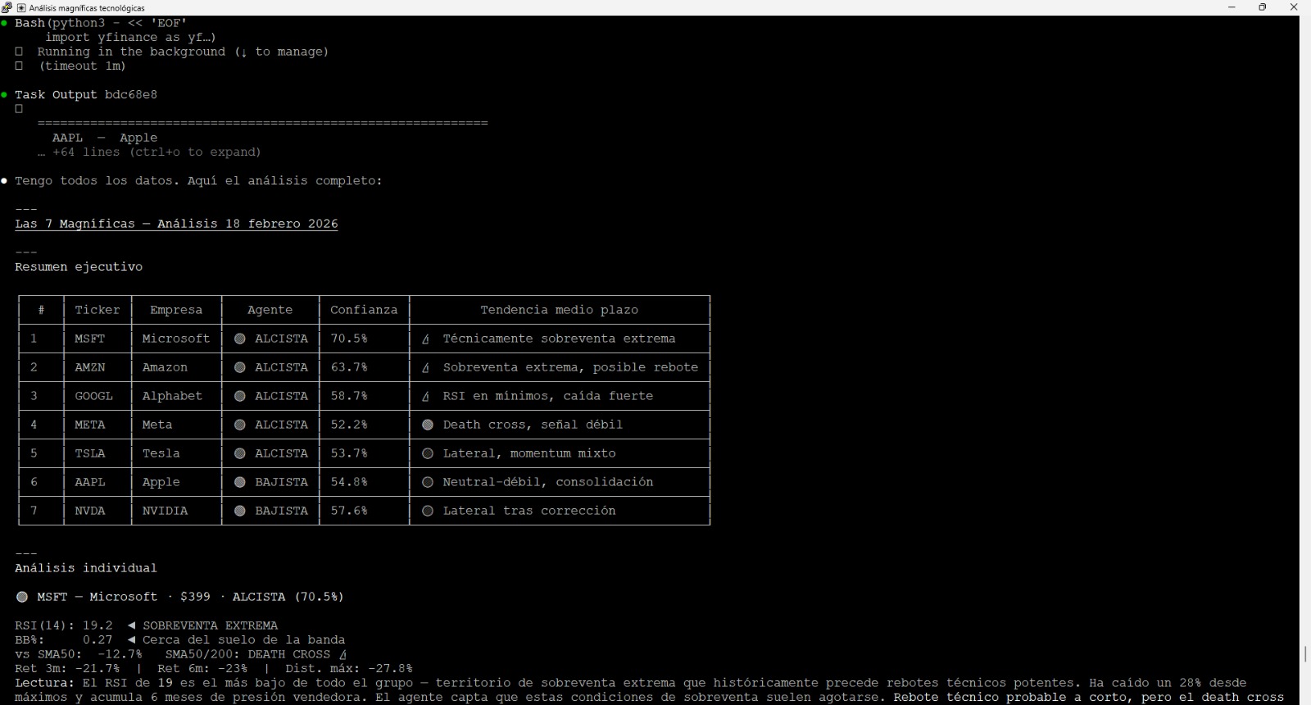
Task: Click the agent status circle in the AAPL table row
Action: pyautogui.click(x=240, y=482)
